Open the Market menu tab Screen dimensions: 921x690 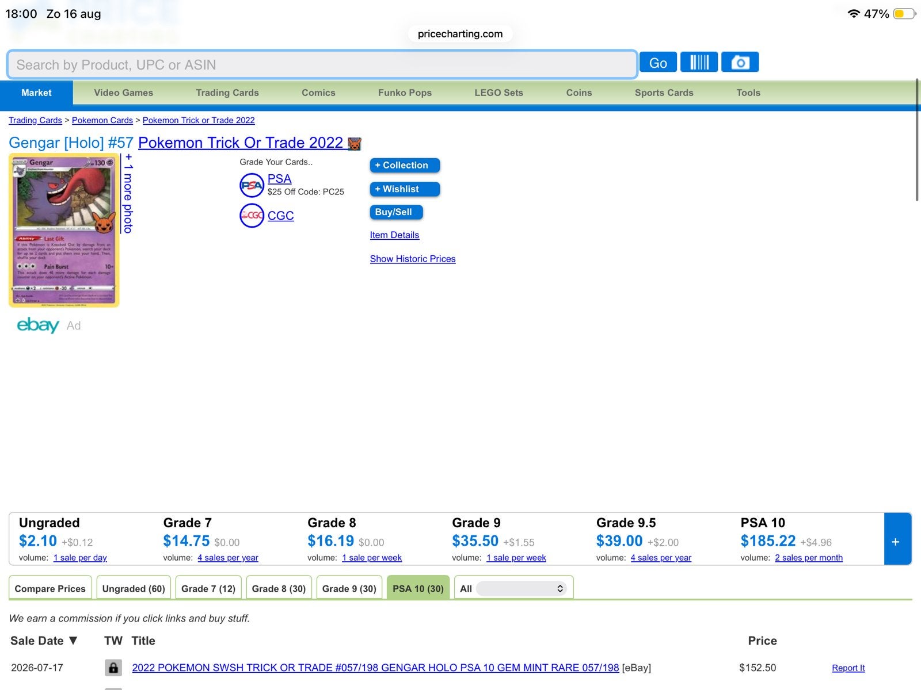36,93
